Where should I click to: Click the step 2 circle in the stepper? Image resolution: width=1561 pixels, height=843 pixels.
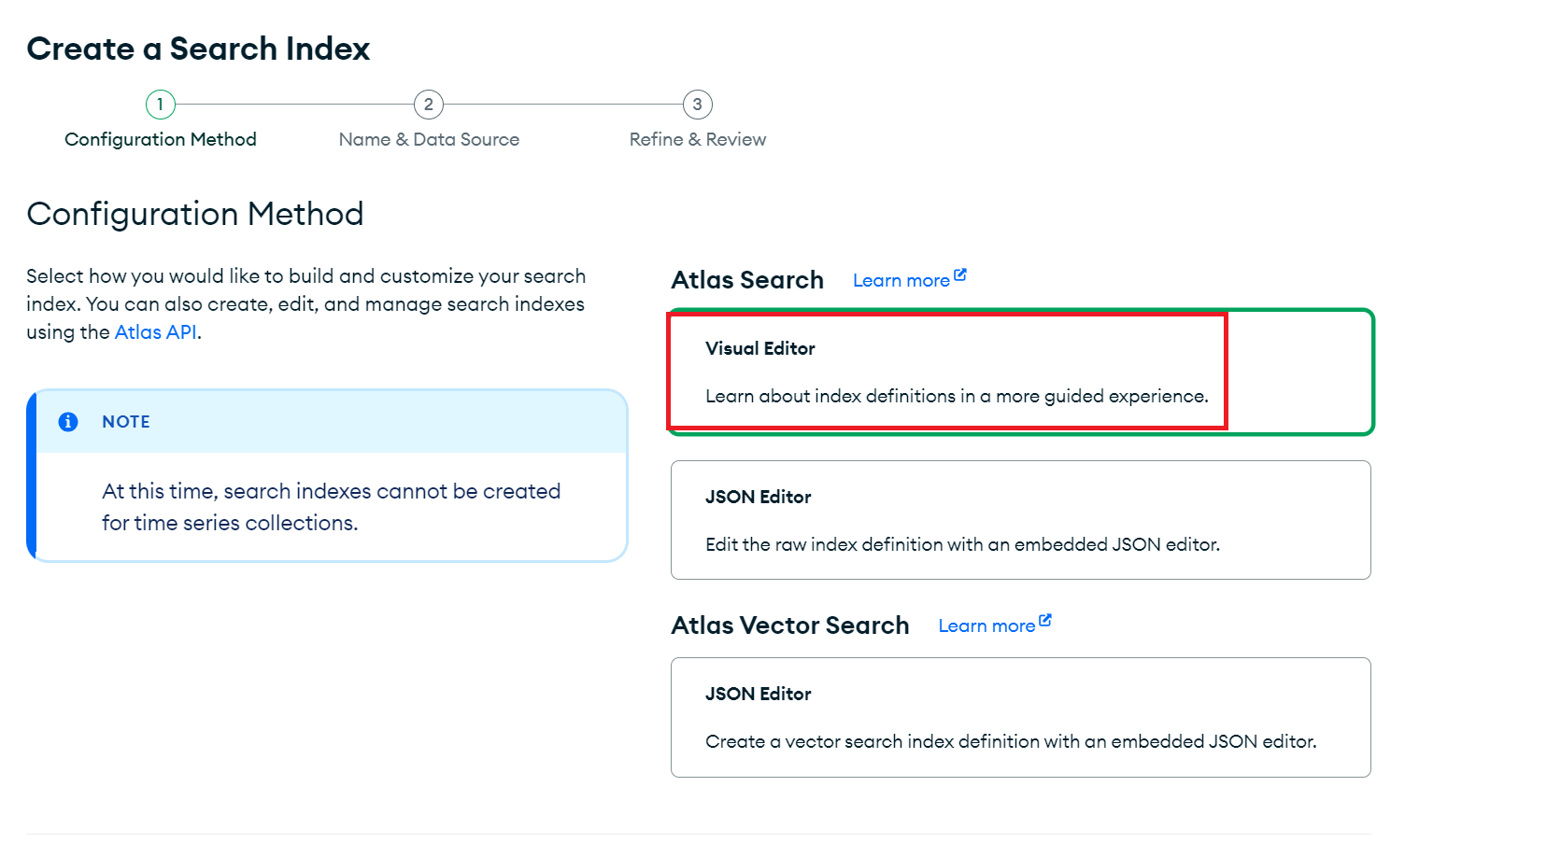click(429, 105)
